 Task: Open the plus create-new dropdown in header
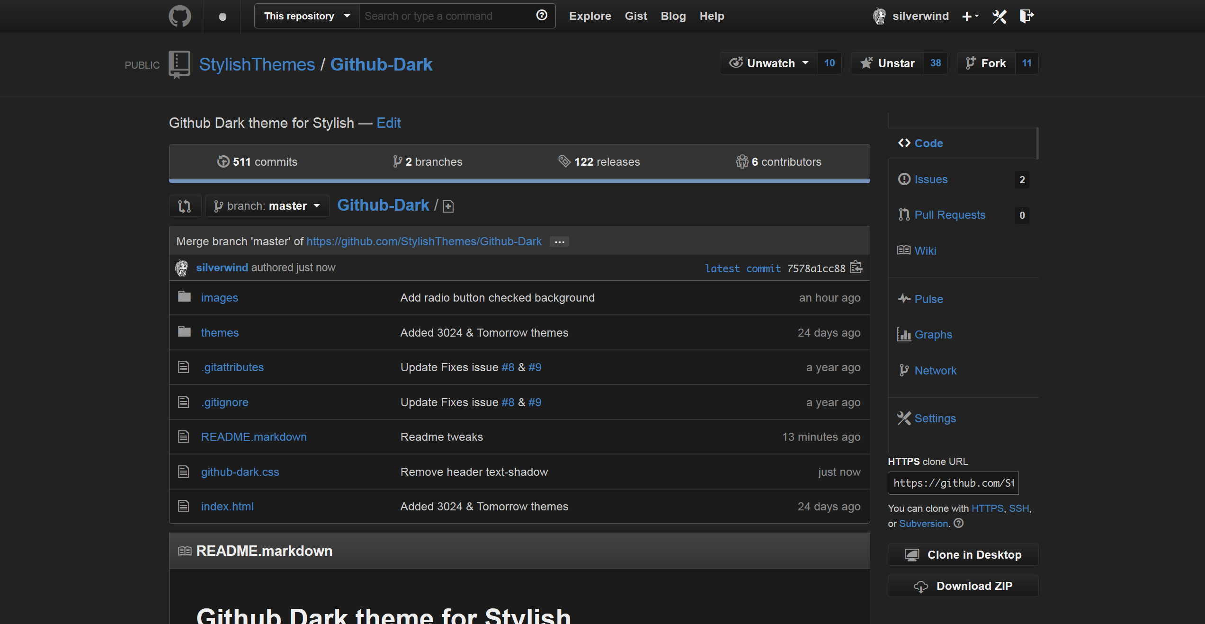(970, 17)
